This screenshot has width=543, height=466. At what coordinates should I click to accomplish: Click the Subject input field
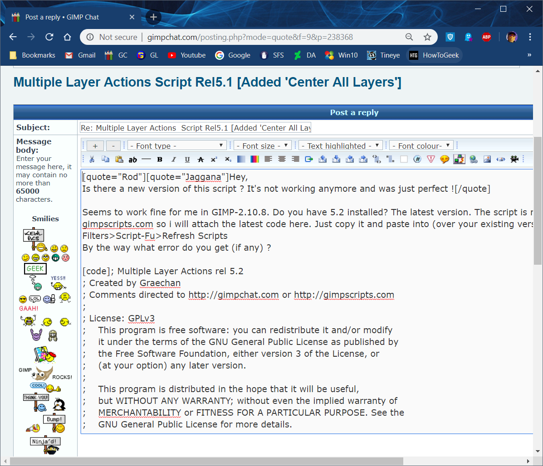click(x=196, y=128)
